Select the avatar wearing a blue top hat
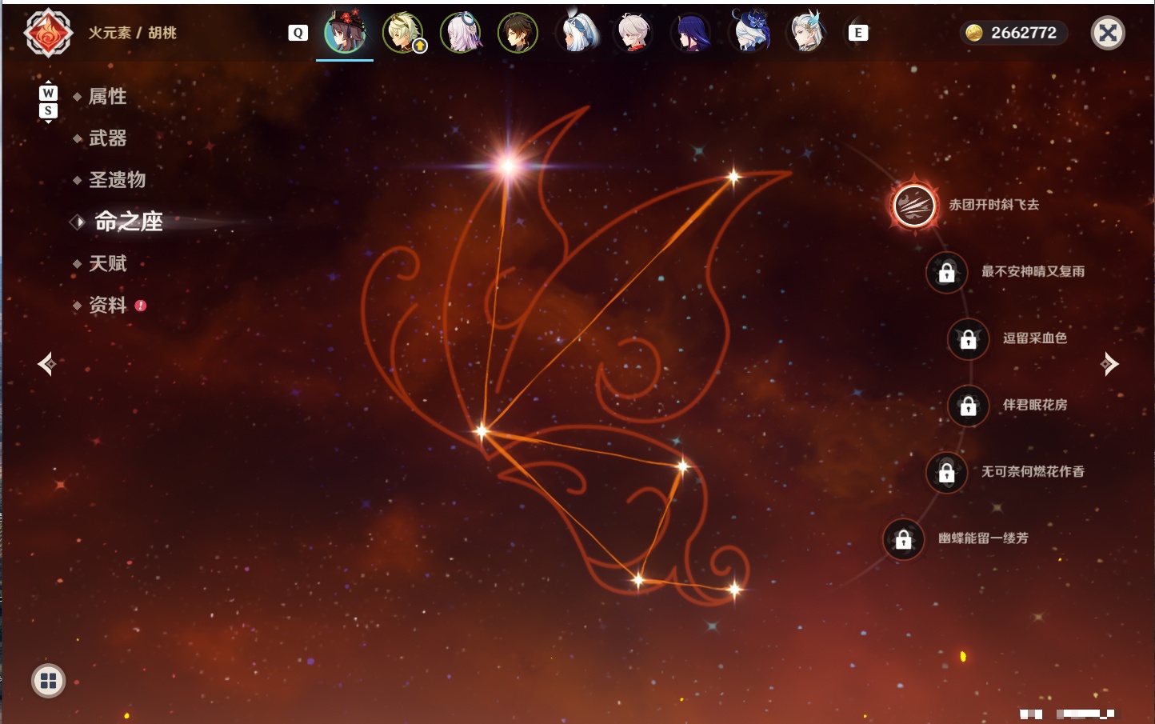Image resolution: width=1155 pixels, height=724 pixels. (x=749, y=33)
